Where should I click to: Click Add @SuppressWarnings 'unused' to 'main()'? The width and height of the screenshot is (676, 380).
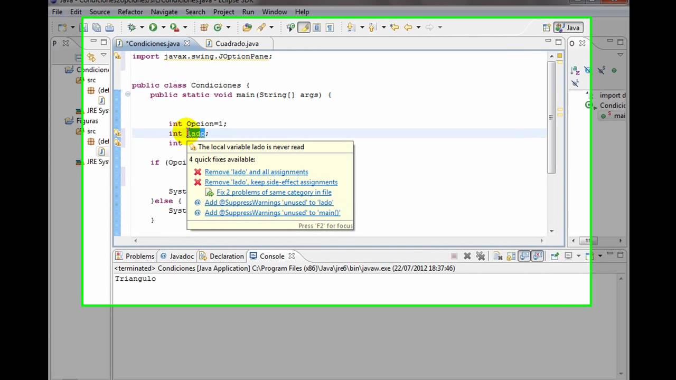click(273, 213)
